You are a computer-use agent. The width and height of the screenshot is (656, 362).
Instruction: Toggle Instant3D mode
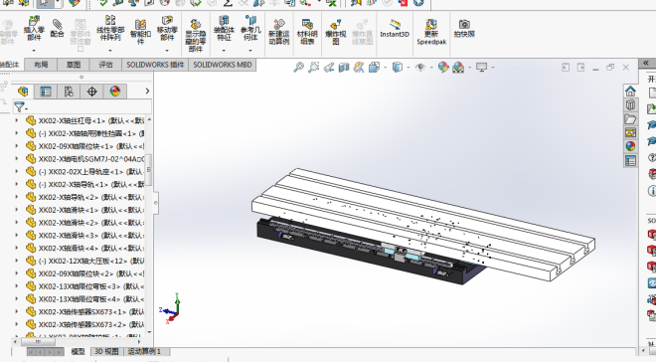[395, 29]
